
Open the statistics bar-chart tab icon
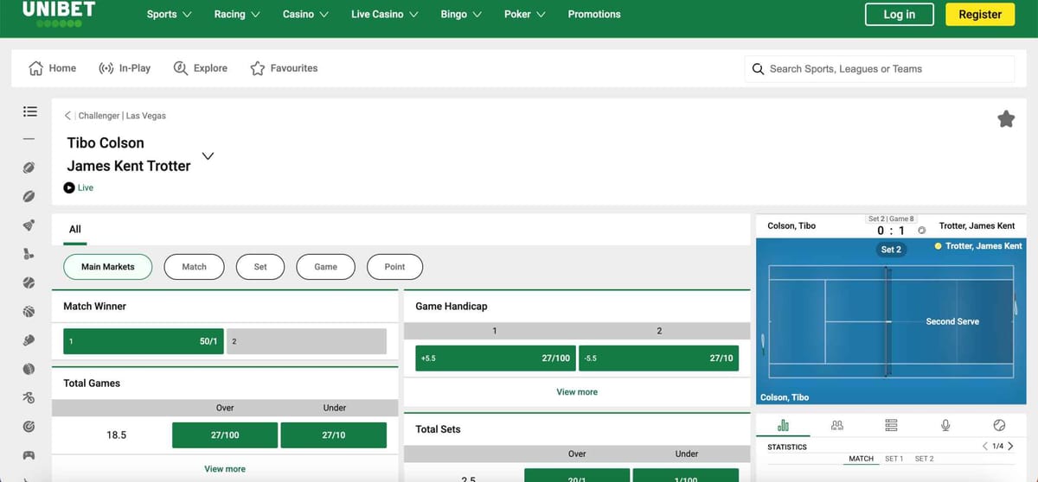click(783, 425)
